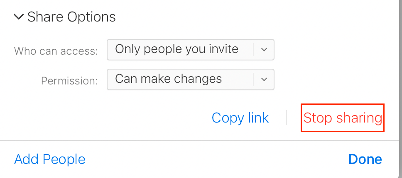
Task: Click the 'Can make changes' text
Action: (168, 79)
